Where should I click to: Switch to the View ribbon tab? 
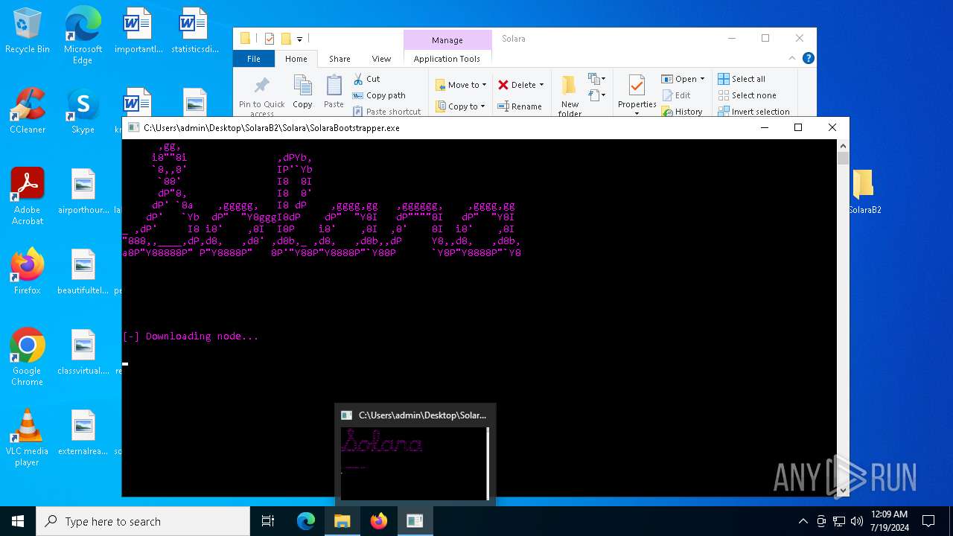tap(381, 59)
